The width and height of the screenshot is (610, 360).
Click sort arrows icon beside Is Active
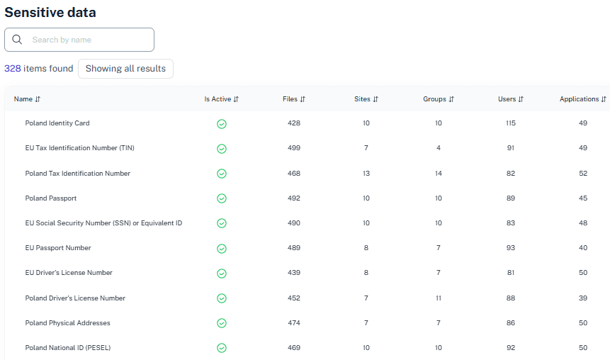pyautogui.click(x=236, y=99)
